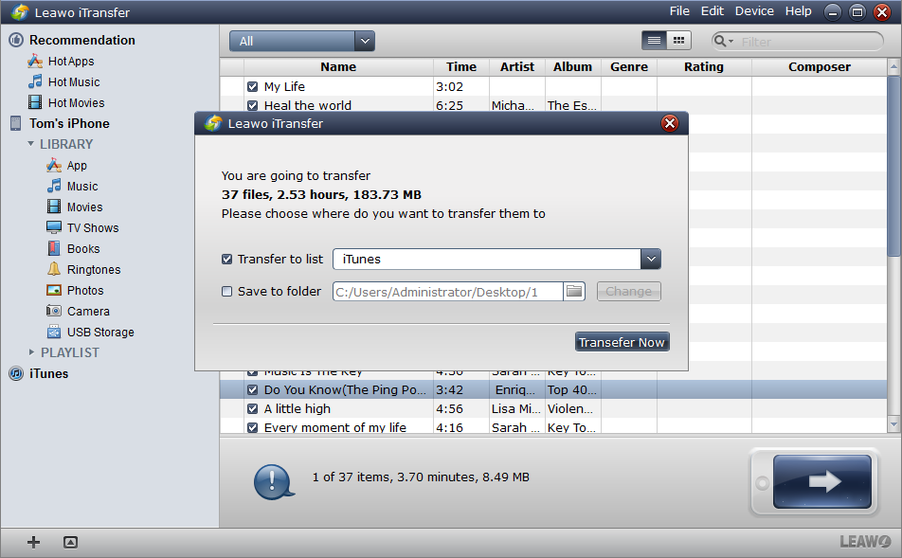Sort by the Name column header

point(338,66)
